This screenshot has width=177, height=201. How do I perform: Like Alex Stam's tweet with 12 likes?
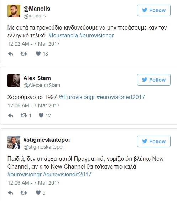point(41,115)
